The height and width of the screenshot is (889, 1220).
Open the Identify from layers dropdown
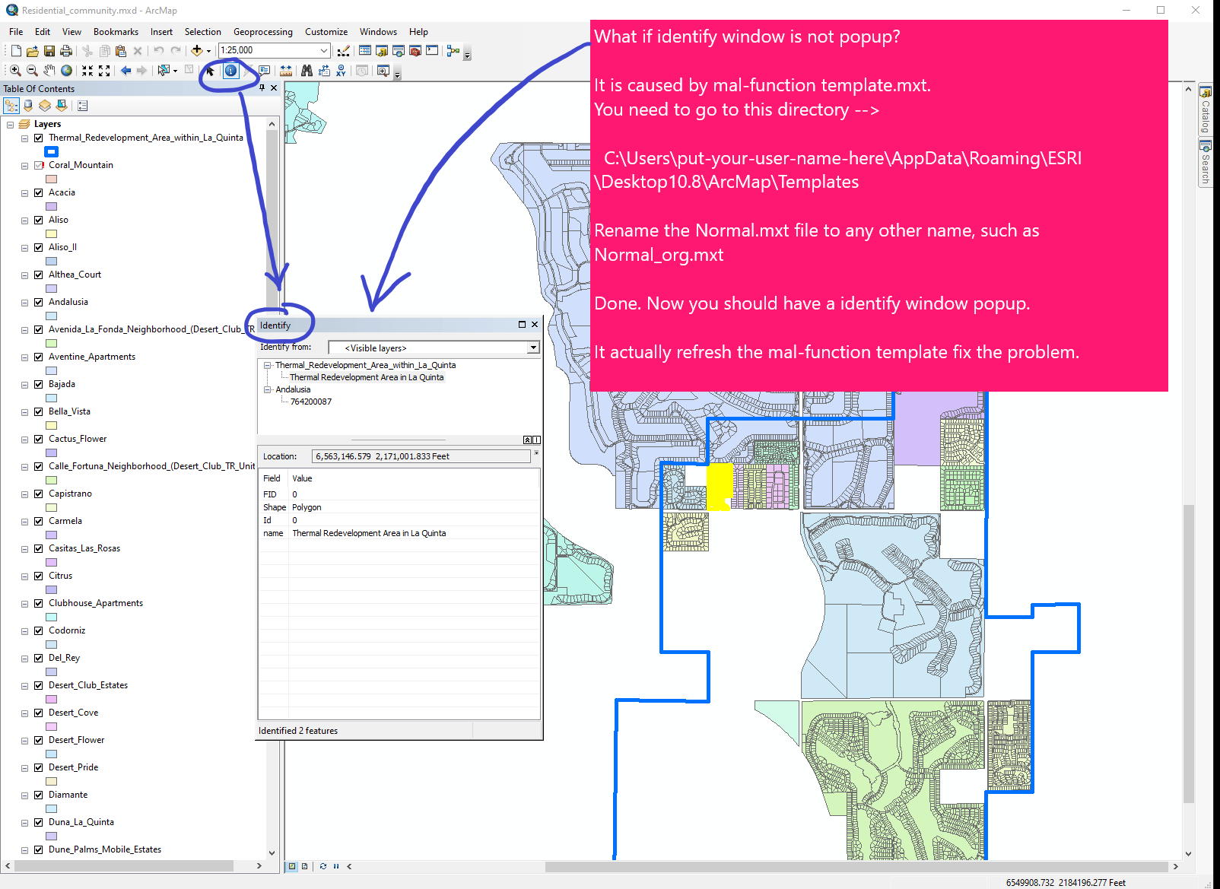coord(533,348)
